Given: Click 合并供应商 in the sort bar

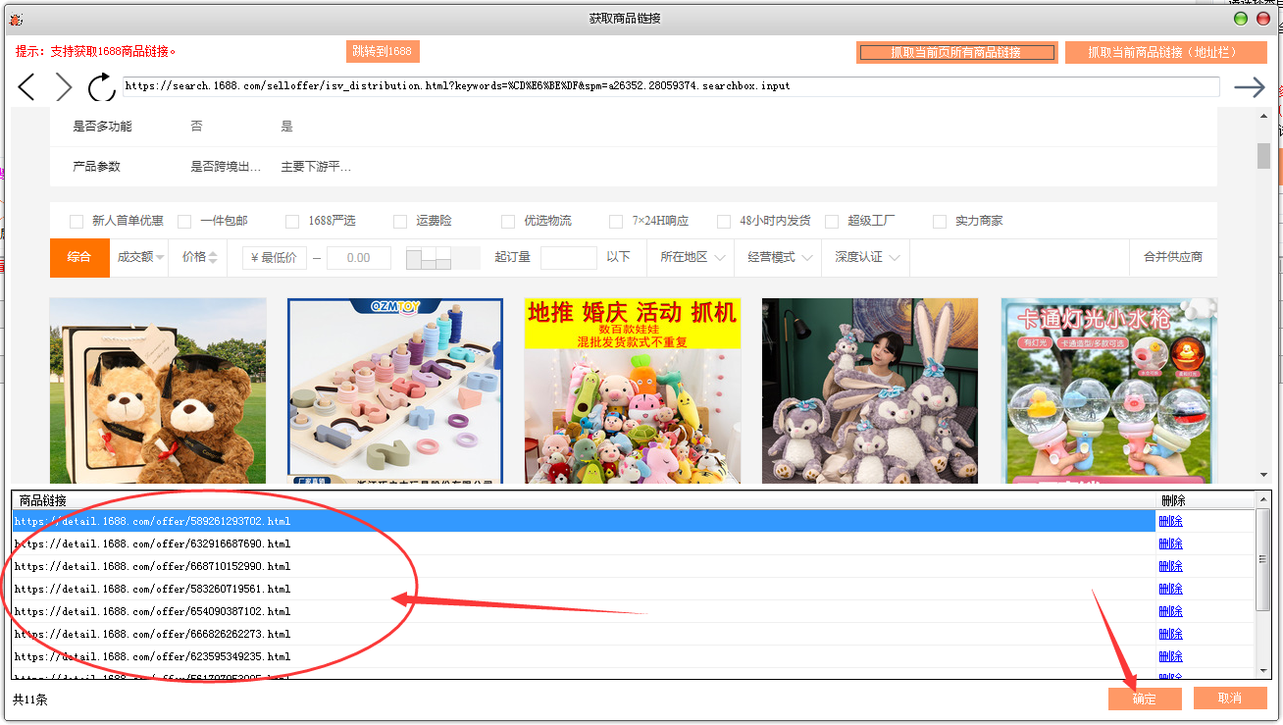Looking at the screenshot, I should 1173,257.
